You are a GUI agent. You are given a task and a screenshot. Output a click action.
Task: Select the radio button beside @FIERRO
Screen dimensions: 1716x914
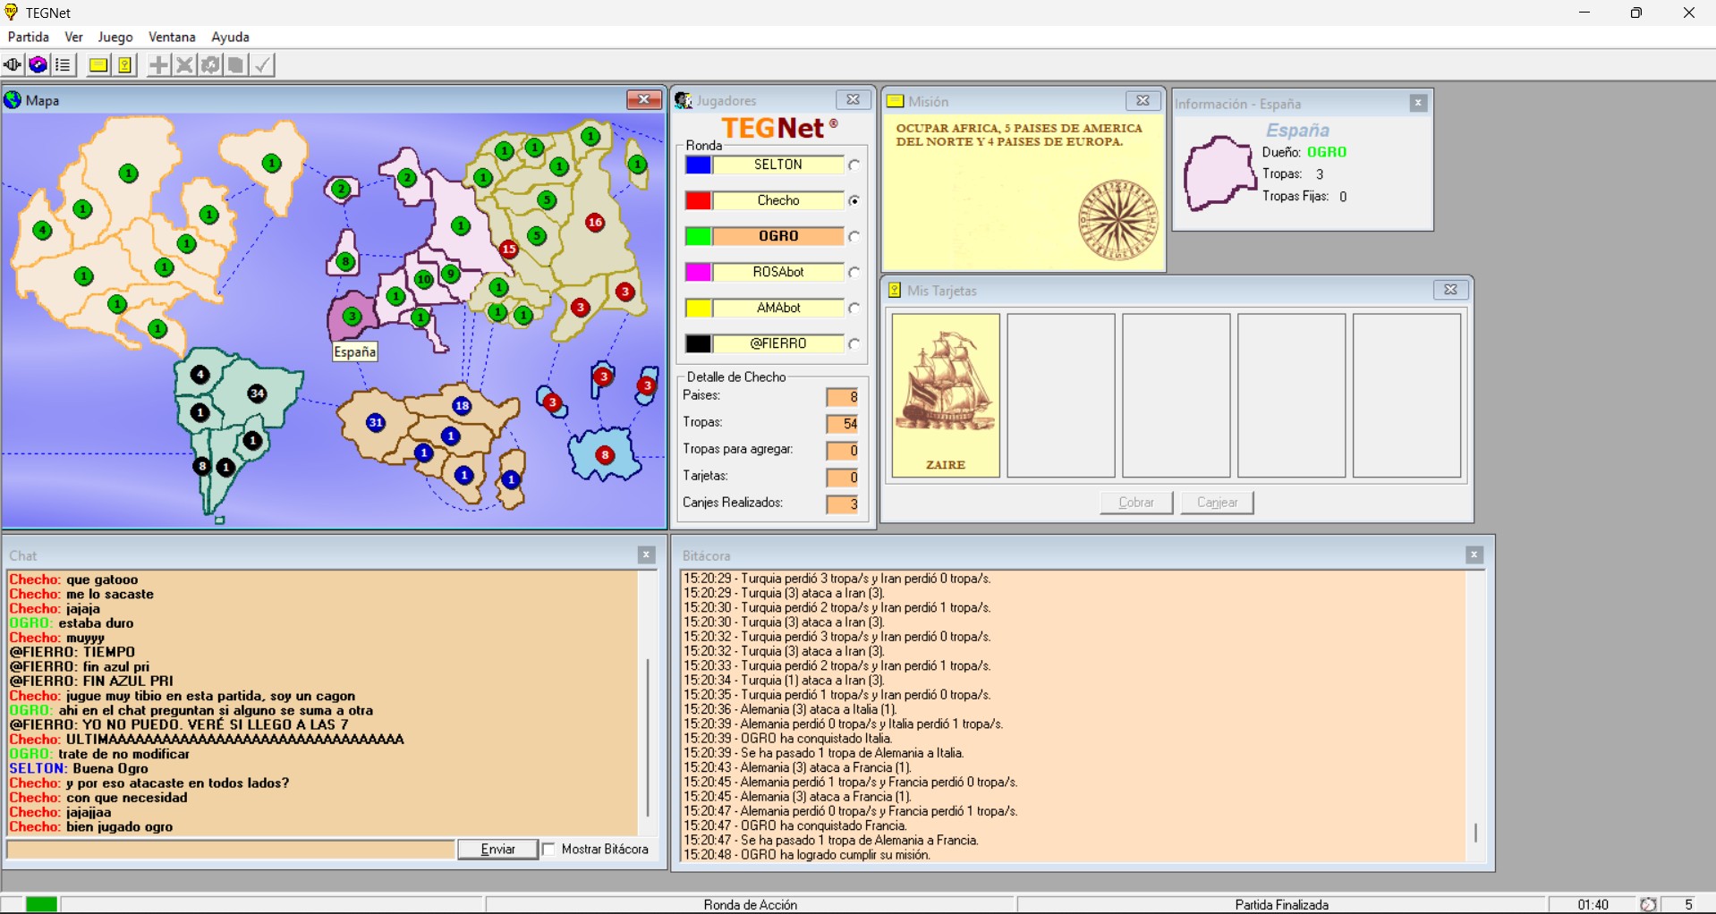tap(854, 344)
